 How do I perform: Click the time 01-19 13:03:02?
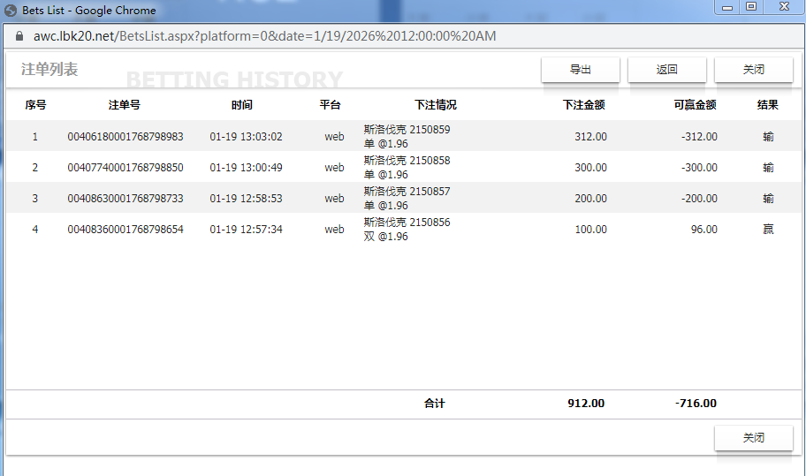(x=246, y=137)
